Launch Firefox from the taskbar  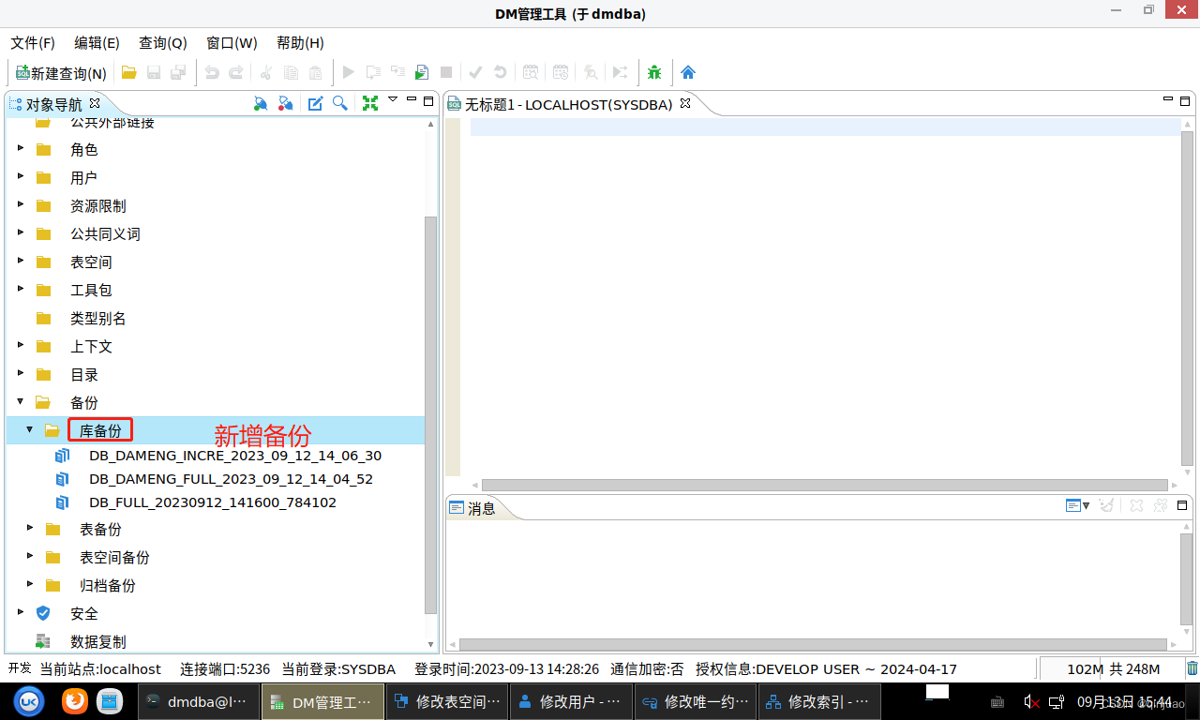[x=75, y=701]
